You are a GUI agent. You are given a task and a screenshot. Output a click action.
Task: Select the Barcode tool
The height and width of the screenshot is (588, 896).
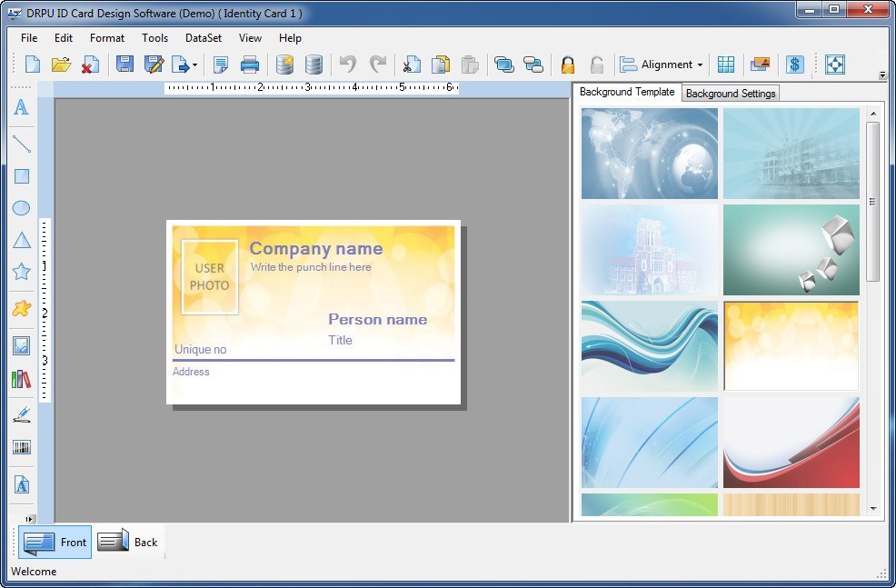[21, 447]
